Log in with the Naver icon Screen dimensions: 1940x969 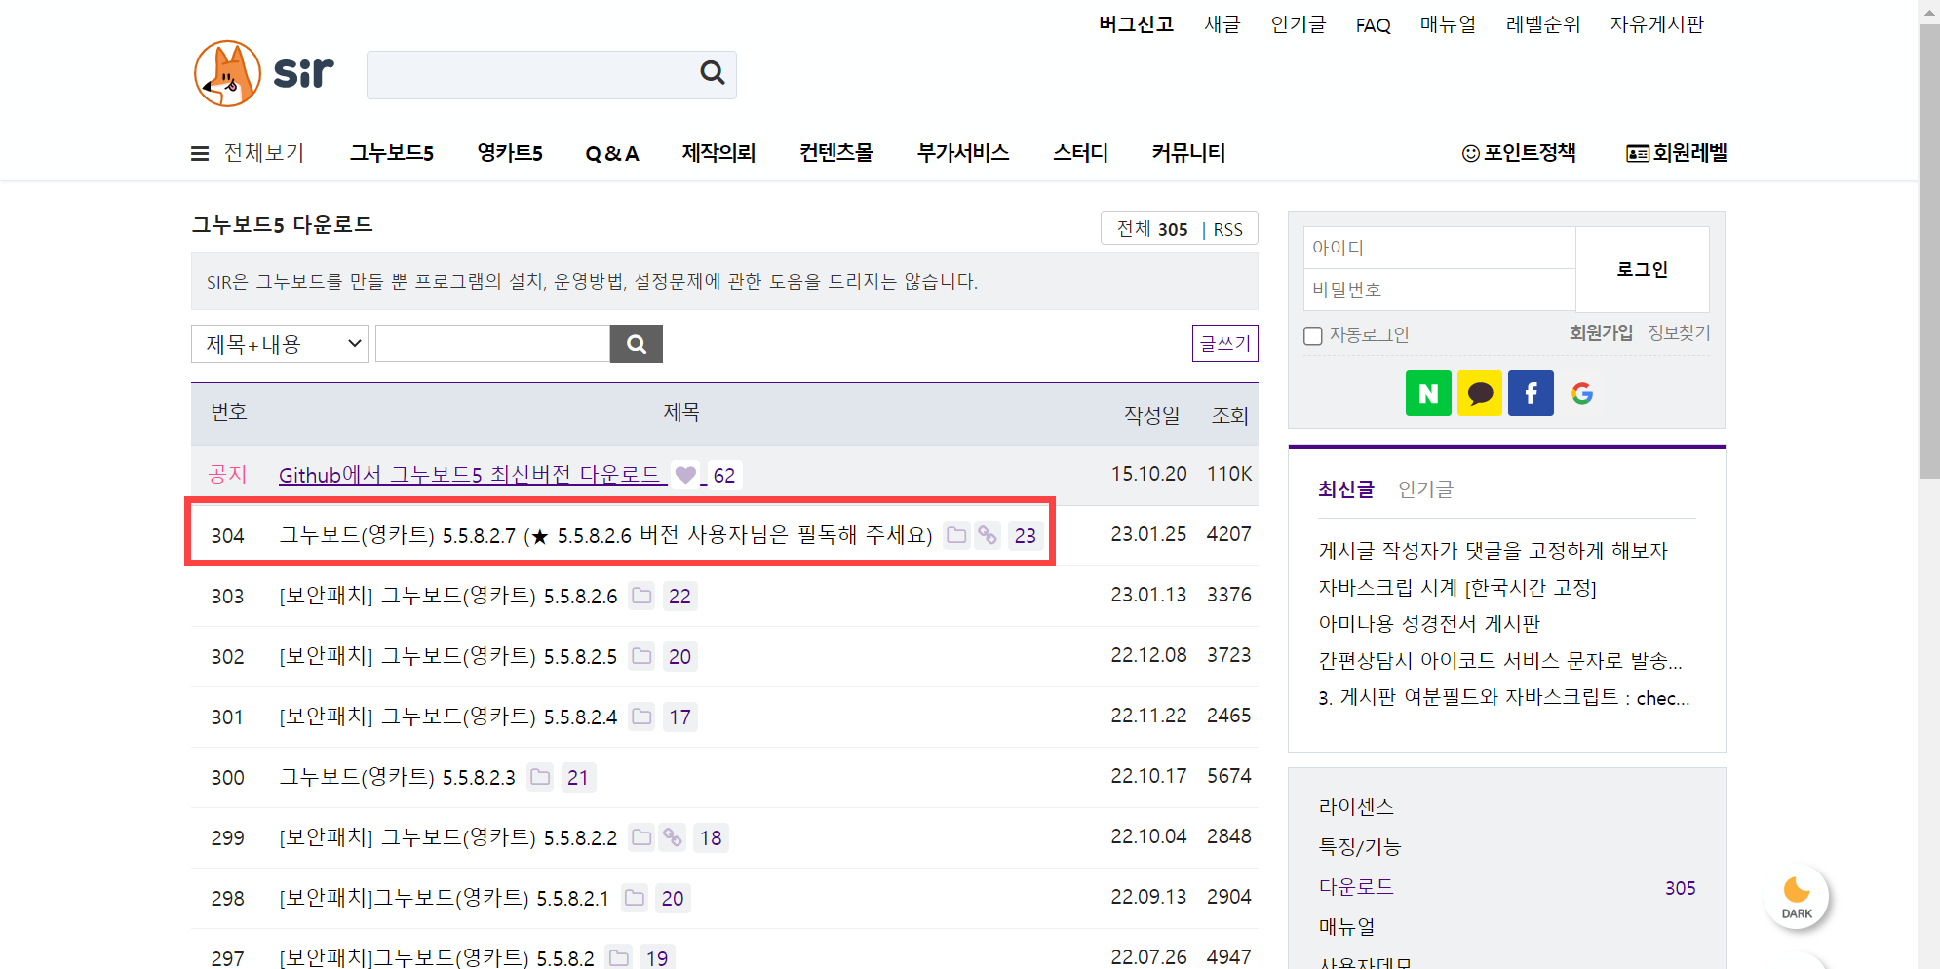[x=1428, y=393]
